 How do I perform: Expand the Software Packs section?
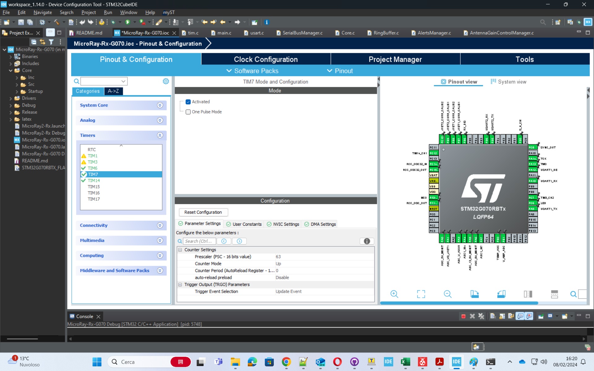pyautogui.click(x=253, y=71)
